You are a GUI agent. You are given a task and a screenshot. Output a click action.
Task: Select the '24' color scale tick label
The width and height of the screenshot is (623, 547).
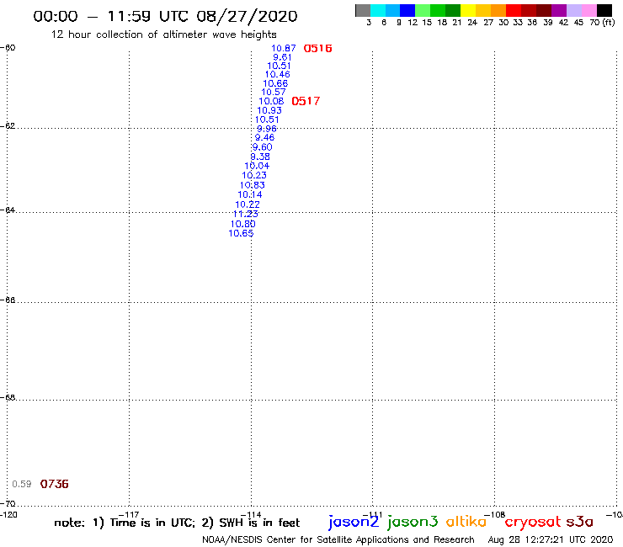[472, 23]
